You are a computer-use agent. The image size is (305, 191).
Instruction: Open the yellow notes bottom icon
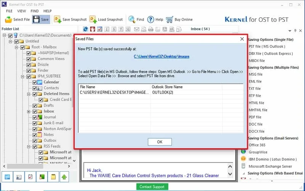click(53, 177)
